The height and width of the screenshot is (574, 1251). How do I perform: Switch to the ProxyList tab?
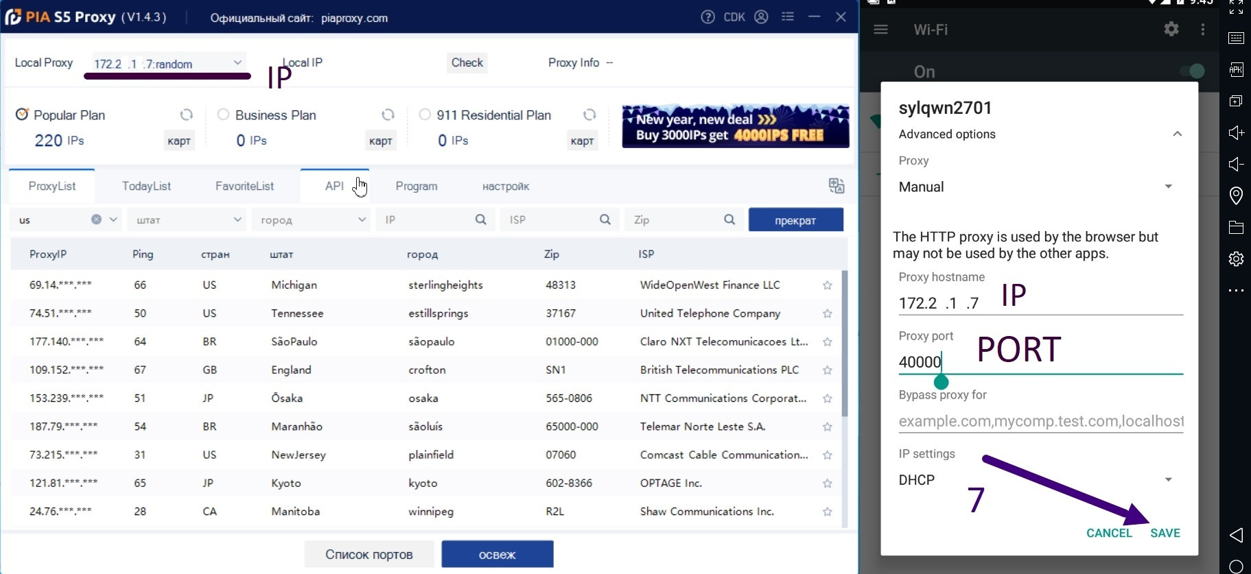pyautogui.click(x=52, y=186)
